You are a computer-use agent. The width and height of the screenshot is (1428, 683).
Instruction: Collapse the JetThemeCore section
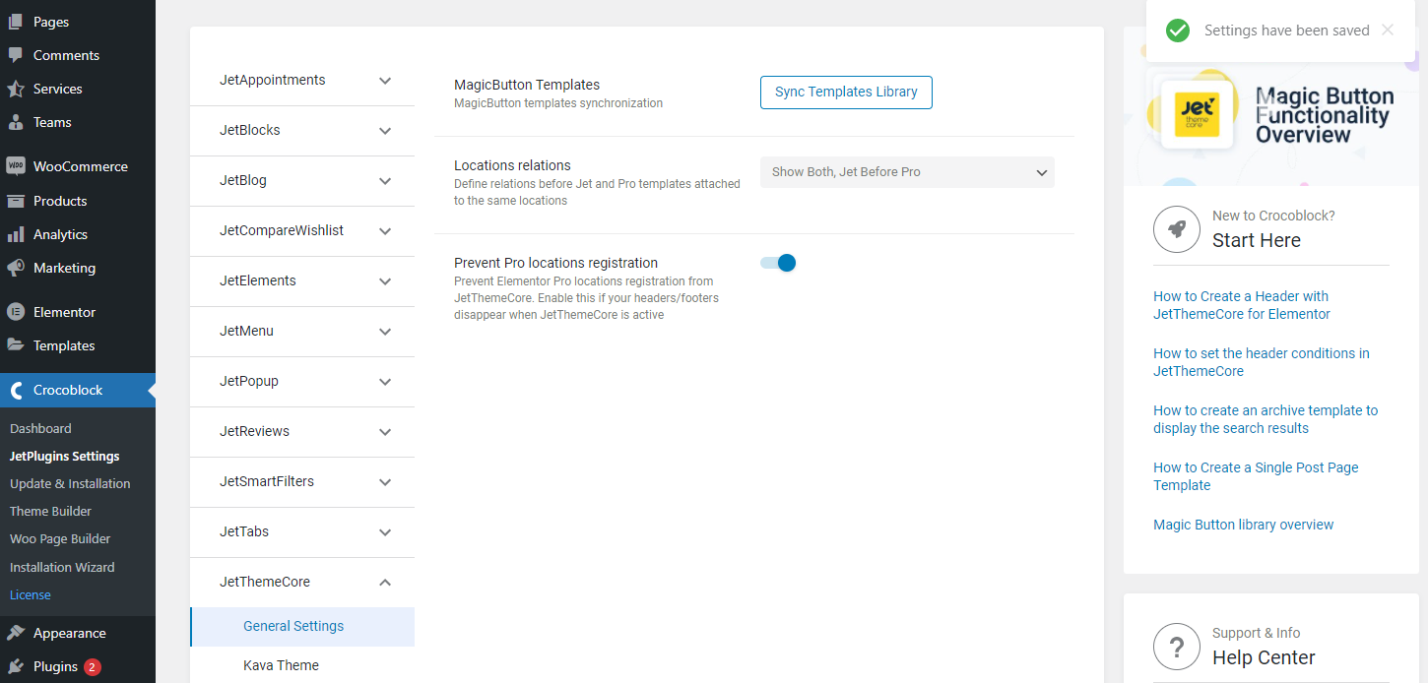point(302,583)
